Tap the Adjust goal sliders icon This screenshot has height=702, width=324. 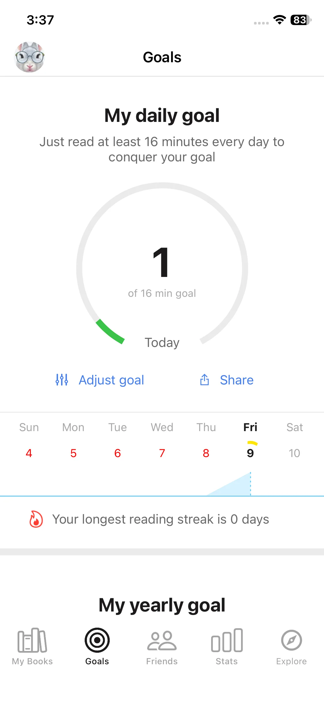coord(62,380)
